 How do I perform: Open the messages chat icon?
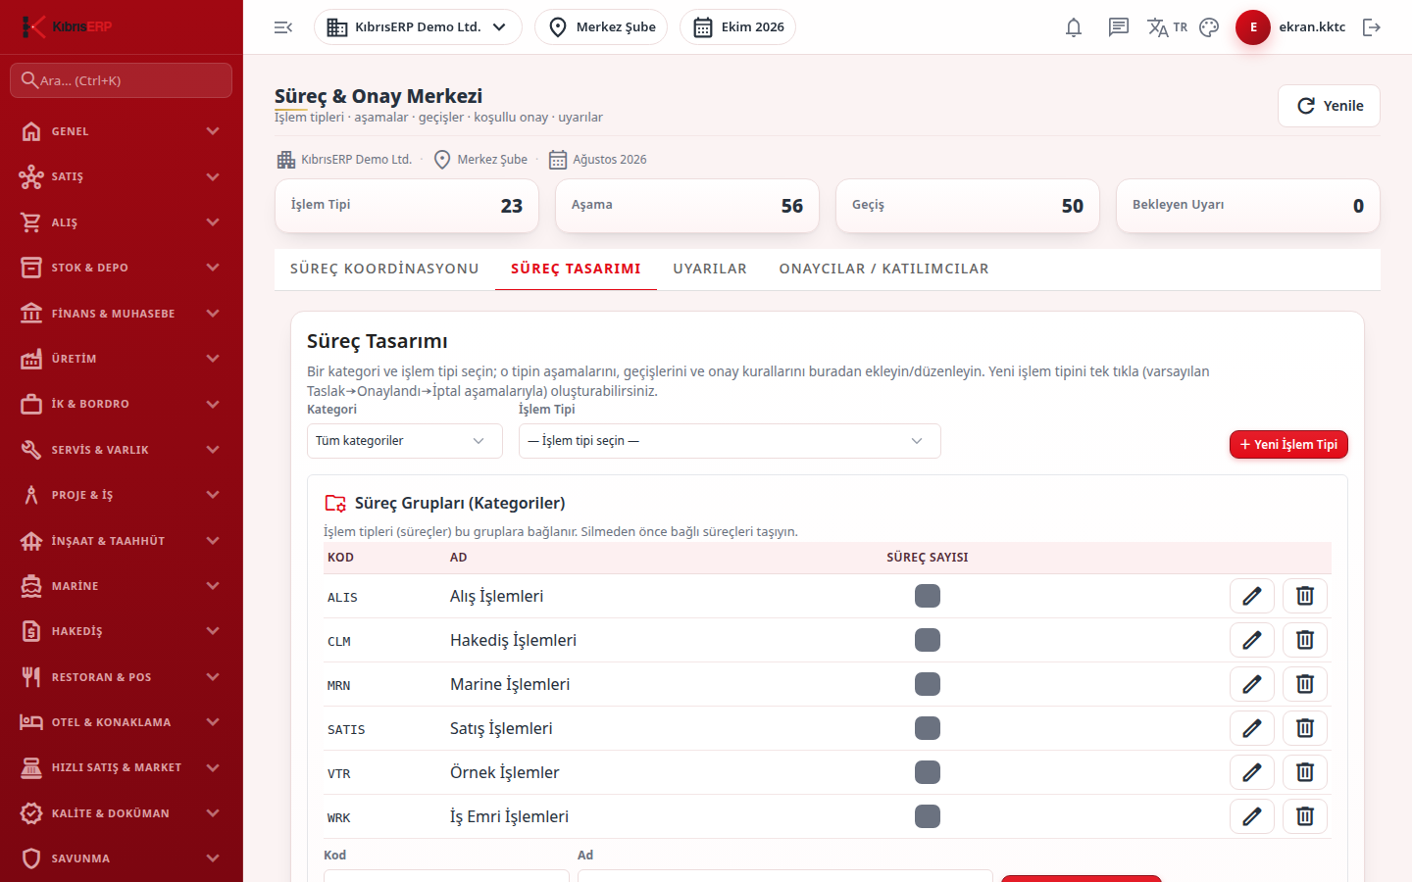click(1119, 27)
